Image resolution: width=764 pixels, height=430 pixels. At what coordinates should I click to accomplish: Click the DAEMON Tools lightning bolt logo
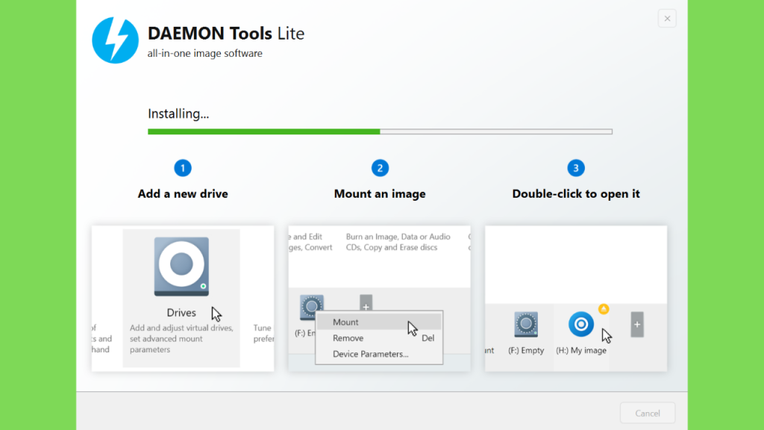(x=116, y=40)
